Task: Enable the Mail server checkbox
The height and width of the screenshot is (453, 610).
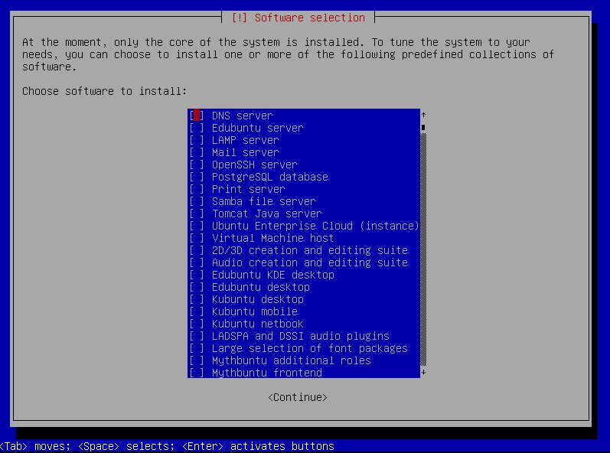Action: click(197, 152)
